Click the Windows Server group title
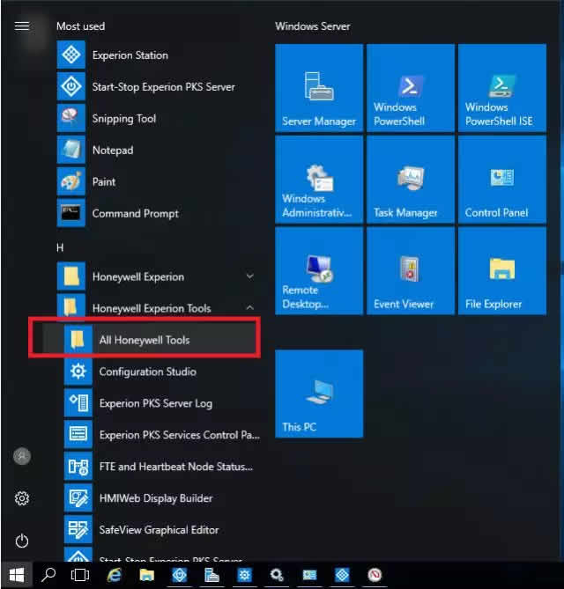564x589 pixels. (x=313, y=26)
